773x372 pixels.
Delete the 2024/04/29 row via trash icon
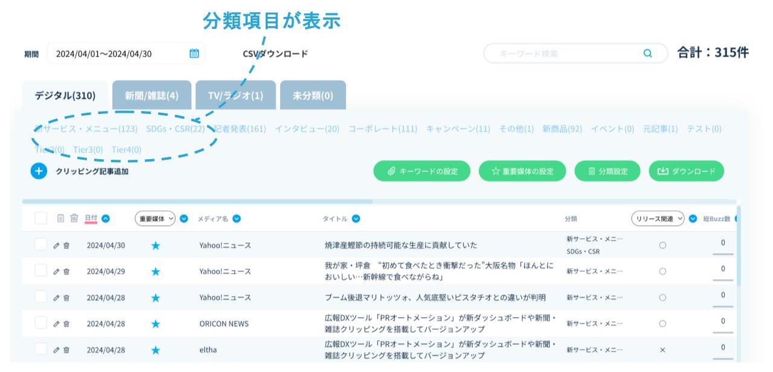[x=66, y=271]
